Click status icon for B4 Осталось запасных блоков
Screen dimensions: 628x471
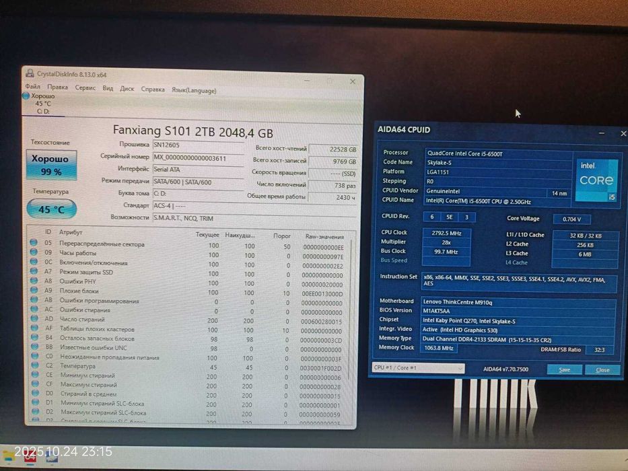[35, 337]
